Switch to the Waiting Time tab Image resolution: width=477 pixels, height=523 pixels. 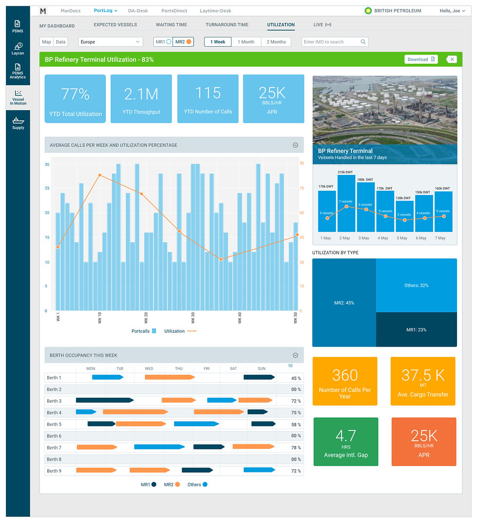coord(171,25)
